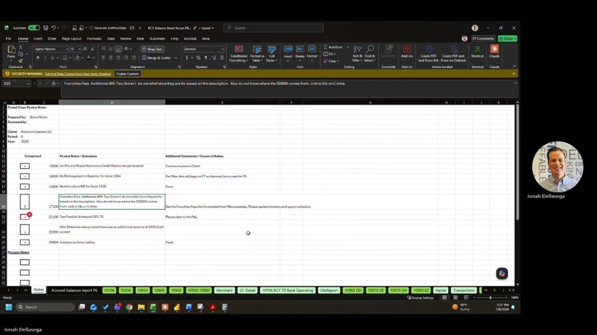Switch to the Vena ribbon tab
The height and width of the screenshot is (335, 597).
point(206,38)
